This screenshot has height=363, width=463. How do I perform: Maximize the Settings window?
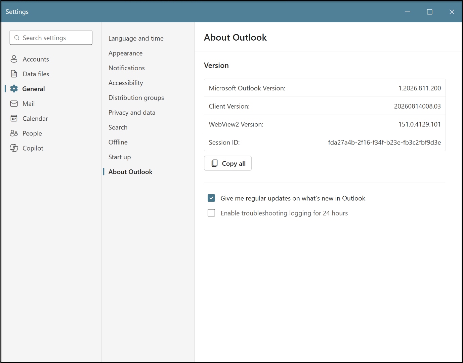(429, 12)
